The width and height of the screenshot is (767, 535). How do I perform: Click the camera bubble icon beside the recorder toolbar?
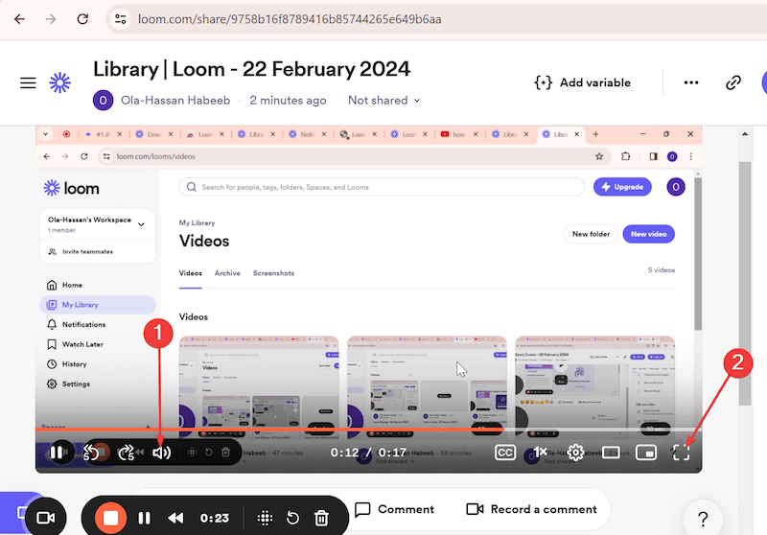click(x=45, y=518)
